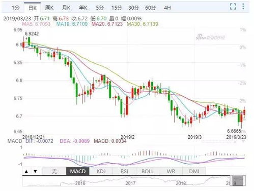Select the 30分 interval tab
254x191 pixels.
click(x=133, y=8)
